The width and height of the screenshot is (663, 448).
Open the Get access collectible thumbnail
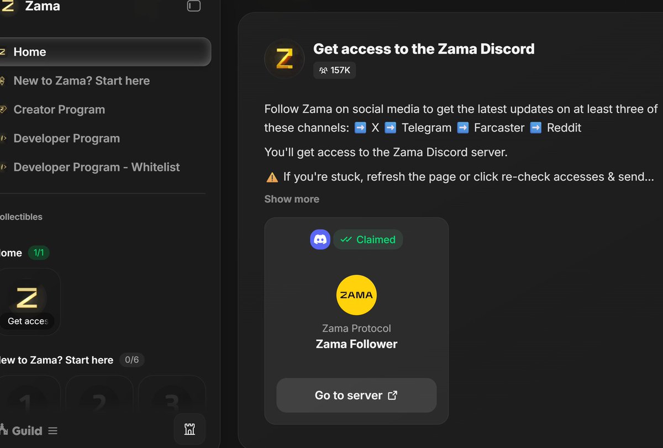[28, 302]
